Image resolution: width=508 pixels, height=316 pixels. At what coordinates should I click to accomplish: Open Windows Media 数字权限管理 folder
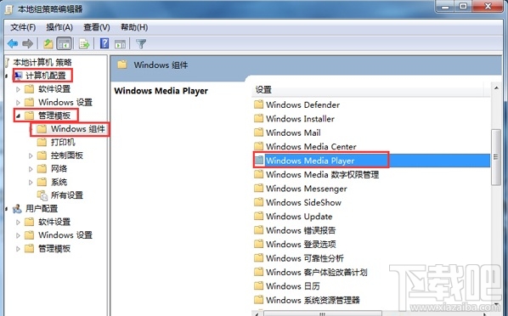pyautogui.click(x=322, y=174)
